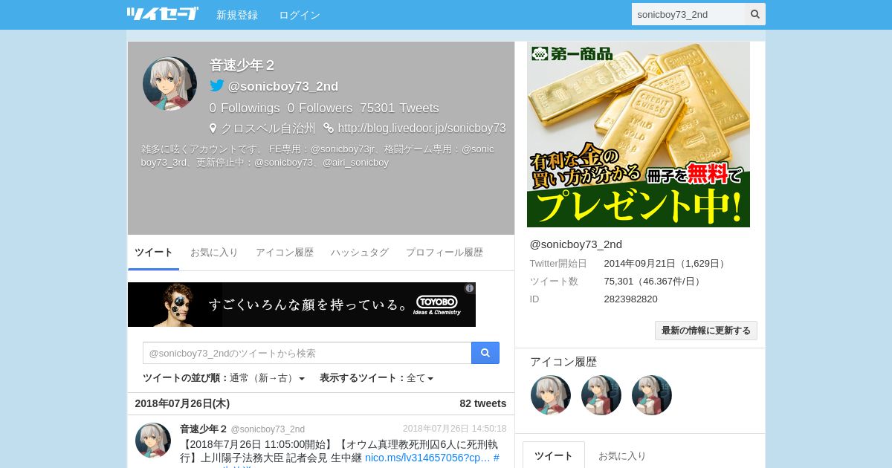The height and width of the screenshot is (468, 892).
Task: Select the sidebar ツイート tab
Action: pyautogui.click(x=554, y=455)
